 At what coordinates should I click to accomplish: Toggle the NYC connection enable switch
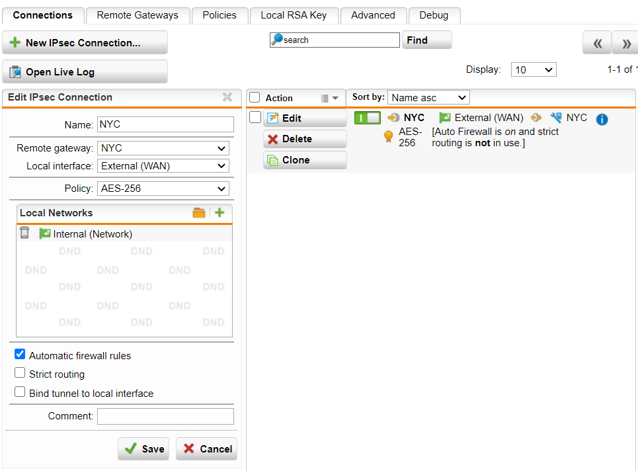[368, 118]
